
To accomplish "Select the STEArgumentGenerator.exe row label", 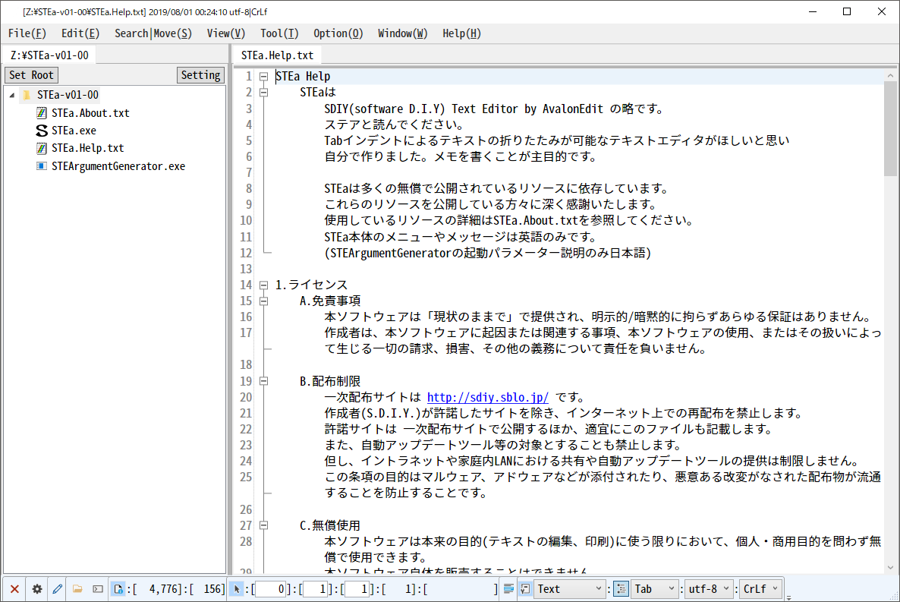I will [118, 166].
